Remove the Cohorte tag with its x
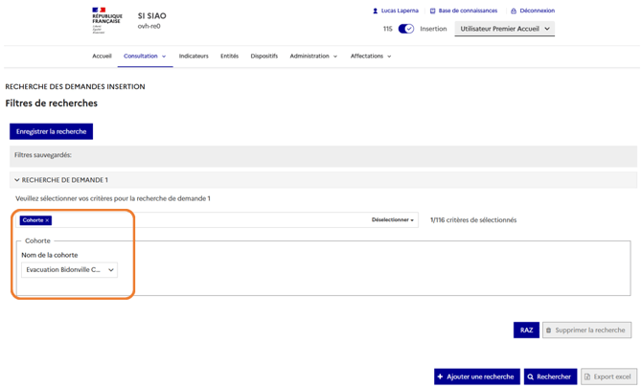The image size is (642, 388). click(47, 220)
